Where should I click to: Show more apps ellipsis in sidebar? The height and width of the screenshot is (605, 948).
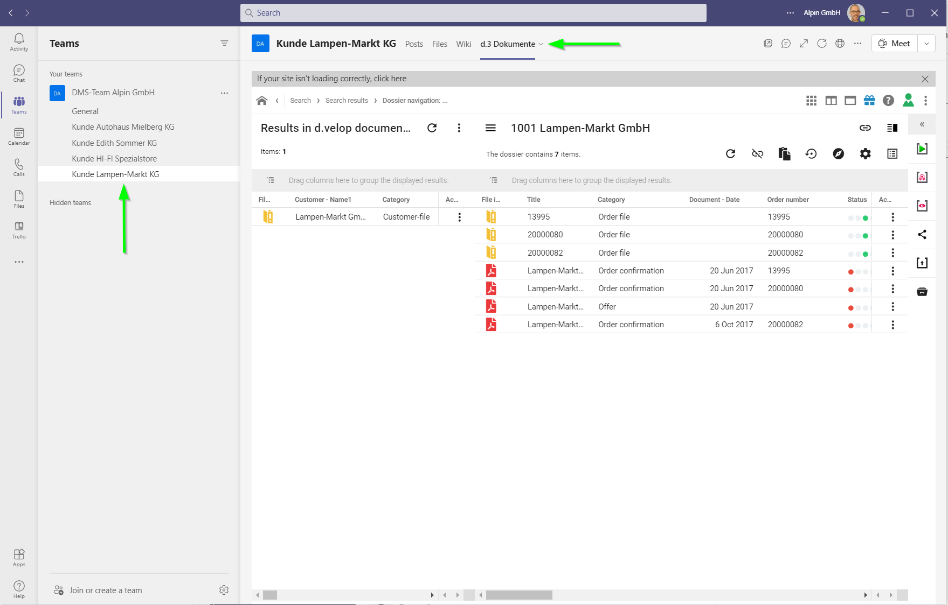tap(19, 262)
